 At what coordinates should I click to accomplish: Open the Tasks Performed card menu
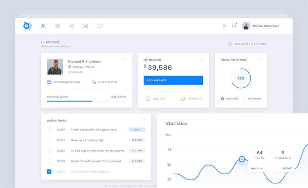tap(260, 59)
